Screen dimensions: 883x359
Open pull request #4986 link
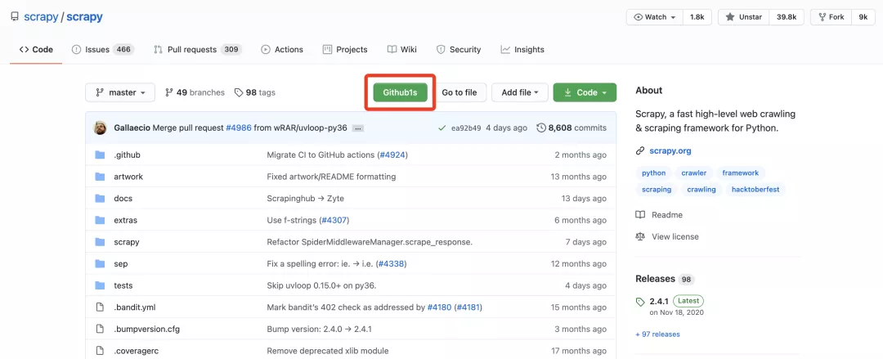(239, 128)
